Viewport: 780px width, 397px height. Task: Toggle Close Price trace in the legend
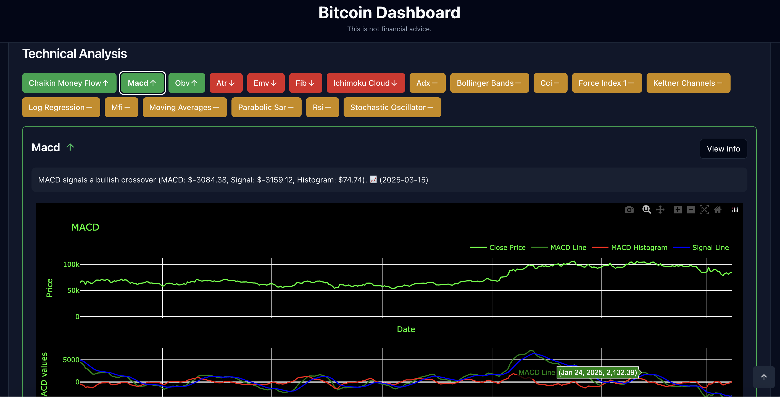[x=507, y=248]
